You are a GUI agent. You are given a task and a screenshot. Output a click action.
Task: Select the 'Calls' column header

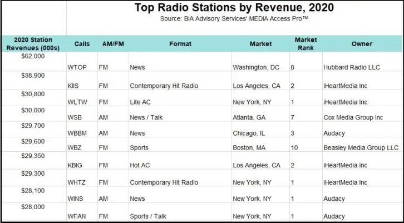point(82,44)
